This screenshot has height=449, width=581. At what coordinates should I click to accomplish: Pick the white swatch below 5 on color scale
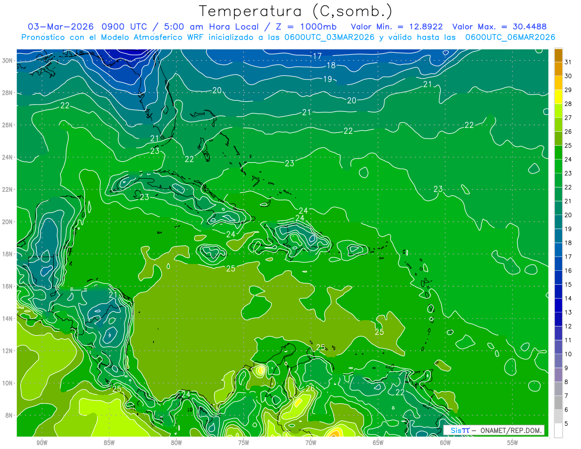pyautogui.click(x=558, y=430)
